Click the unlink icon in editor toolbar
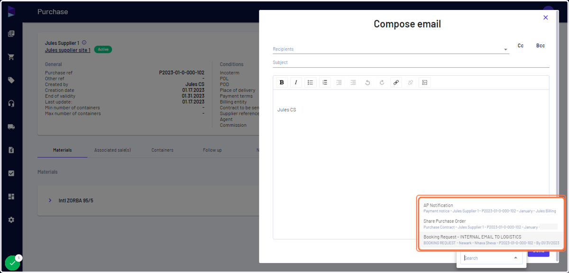This screenshot has height=273, width=569. click(x=411, y=82)
